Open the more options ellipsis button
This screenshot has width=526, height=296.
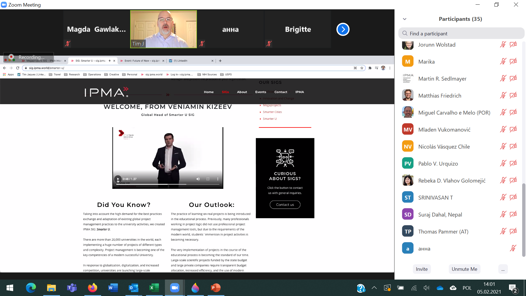click(x=503, y=269)
